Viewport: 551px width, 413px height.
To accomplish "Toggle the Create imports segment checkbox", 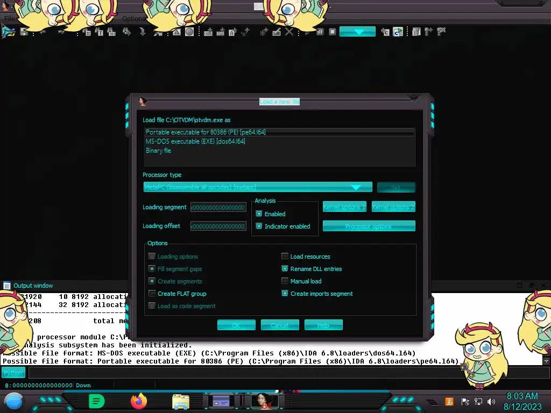I will tap(285, 293).
